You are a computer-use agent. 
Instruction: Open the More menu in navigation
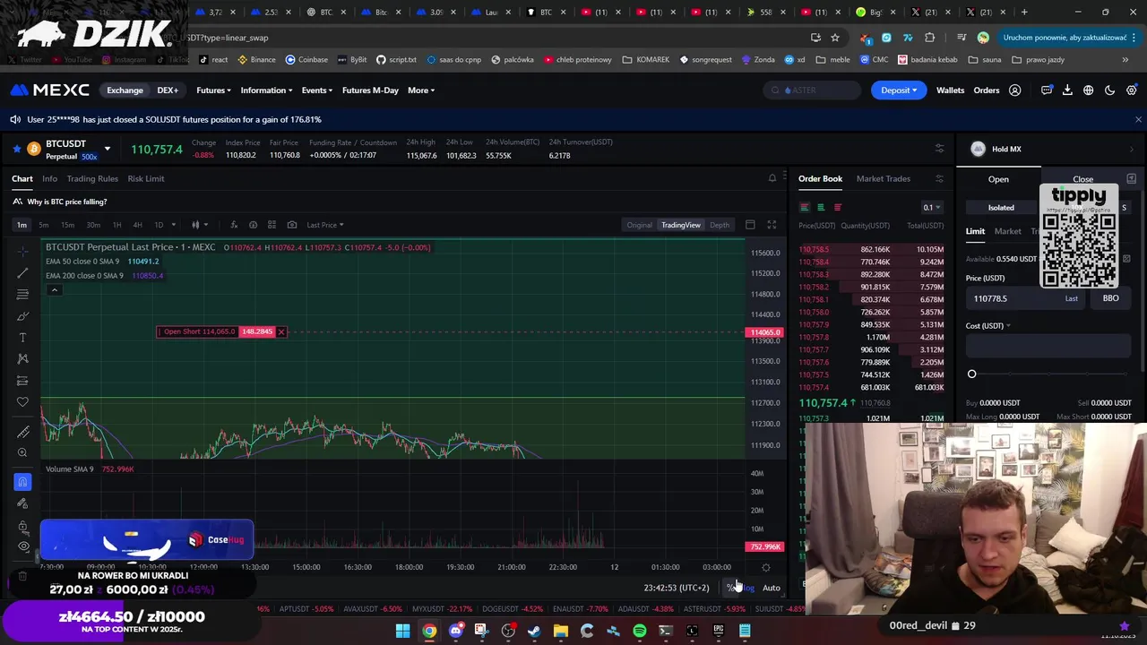click(421, 90)
